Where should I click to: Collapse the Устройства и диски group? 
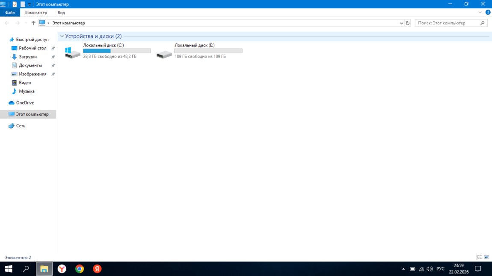[62, 37]
